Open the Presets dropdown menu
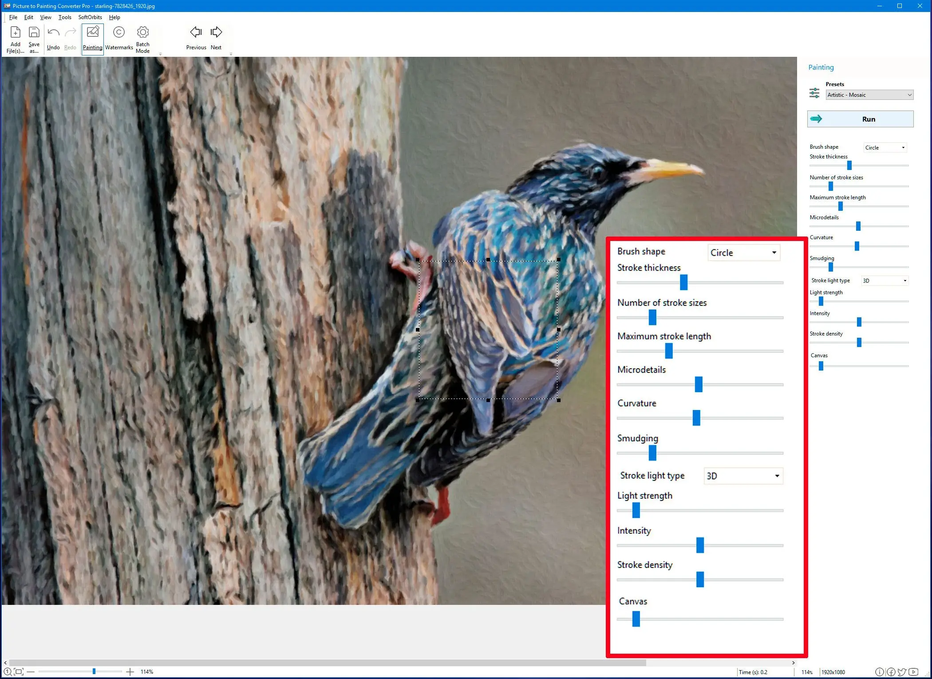Screen dimensions: 932x679 click(x=868, y=95)
